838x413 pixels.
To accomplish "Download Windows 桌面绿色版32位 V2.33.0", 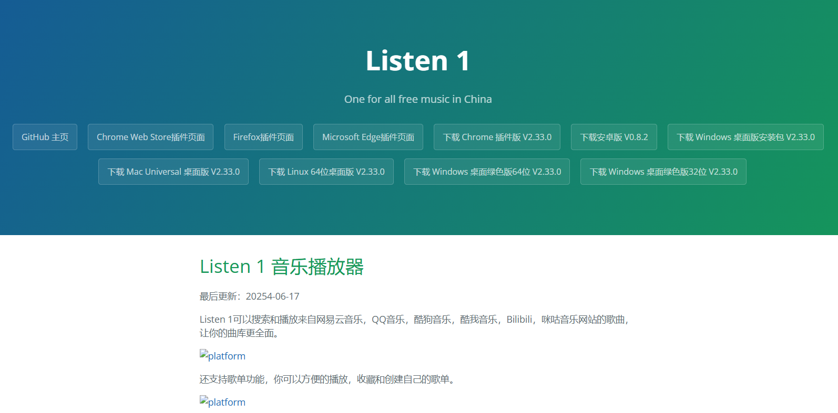I will click(x=663, y=172).
